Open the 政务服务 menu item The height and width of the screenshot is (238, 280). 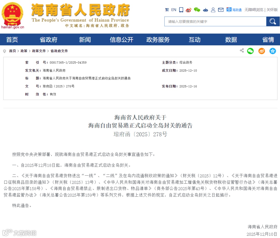(158, 40)
